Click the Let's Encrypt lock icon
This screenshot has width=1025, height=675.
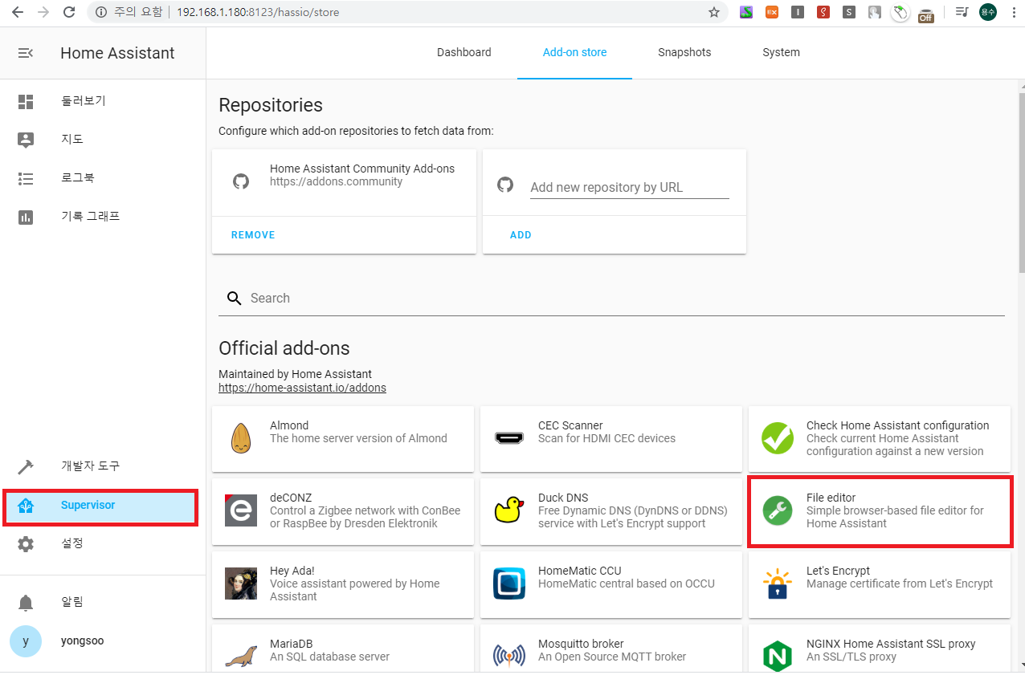pos(778,584)
